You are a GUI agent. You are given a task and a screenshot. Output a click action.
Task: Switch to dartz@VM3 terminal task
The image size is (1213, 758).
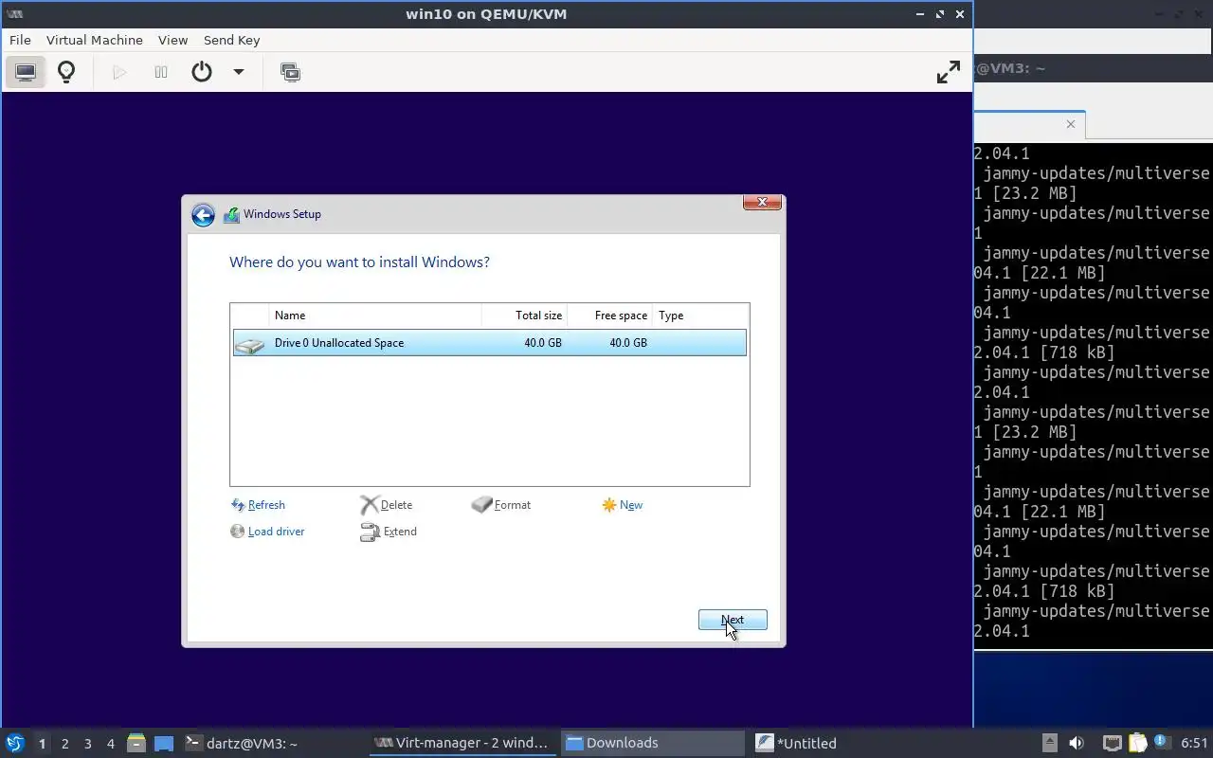(x=273, y=743)
